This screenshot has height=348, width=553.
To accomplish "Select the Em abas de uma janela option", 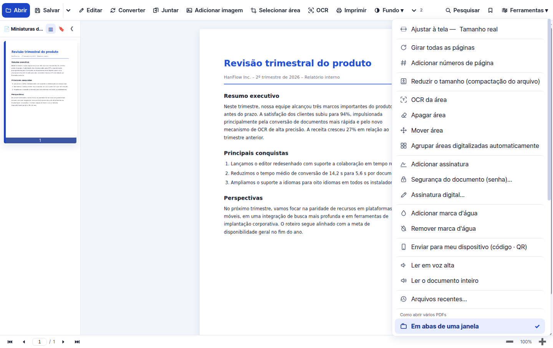I will pos(470,326).
